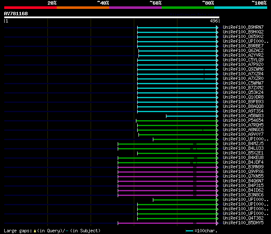The height and width of the screenshot is (234, 271).
Task: Select the UniRef100_B5X2E1 label
Action: pyautogui.click(x=243, y=153)
